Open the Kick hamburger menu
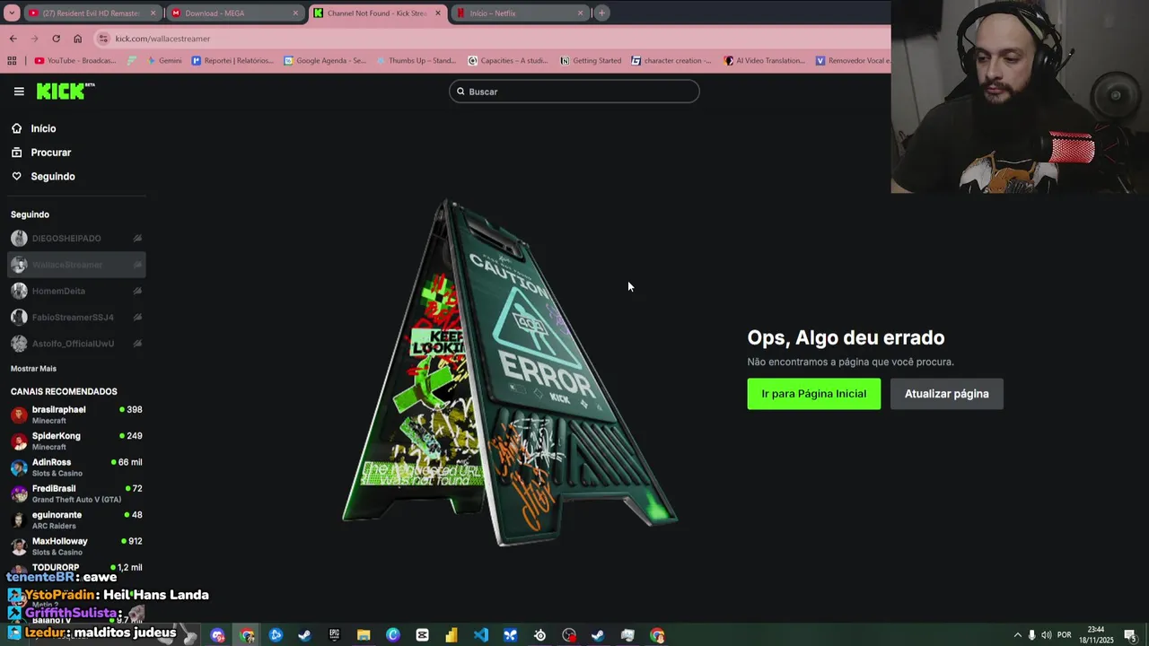Viewport: 1149px width, 646px height. click(19, 92)
